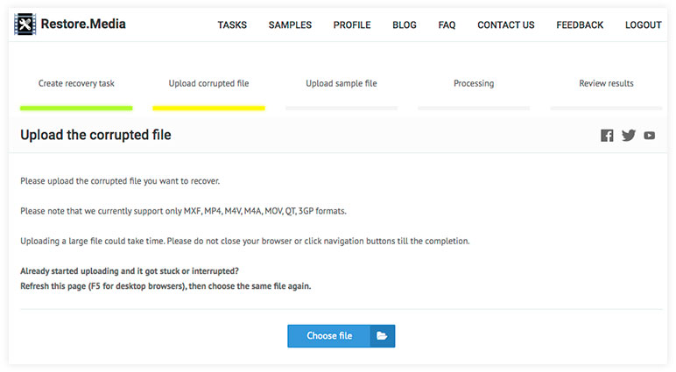This screenshot has height=372, width=676.
Task: Open the FEEDBACK menu item
Action: 580,25
